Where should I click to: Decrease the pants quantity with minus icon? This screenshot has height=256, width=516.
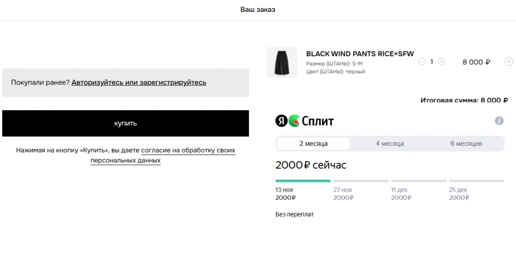422,62
